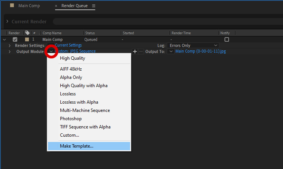Add output module with plus icon
The height and width of the screenshot is (169, 283).
pyautogui.click(x=135, y=51)
